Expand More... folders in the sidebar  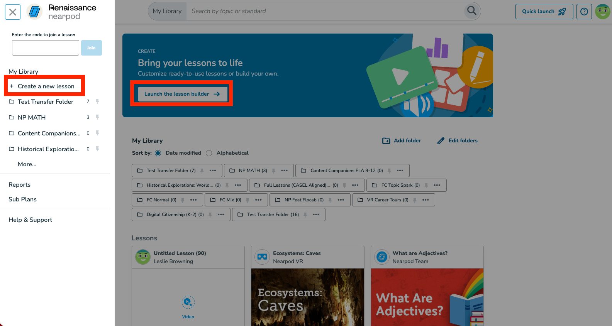27,164
